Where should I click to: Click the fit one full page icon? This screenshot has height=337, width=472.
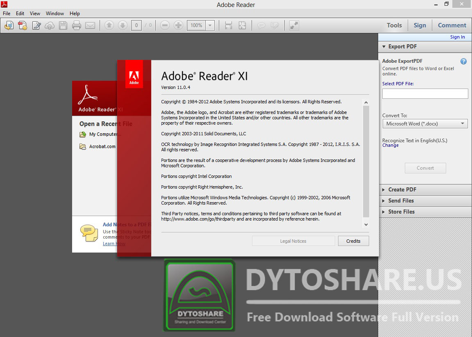pyautogui.click(x=242, y=25)
